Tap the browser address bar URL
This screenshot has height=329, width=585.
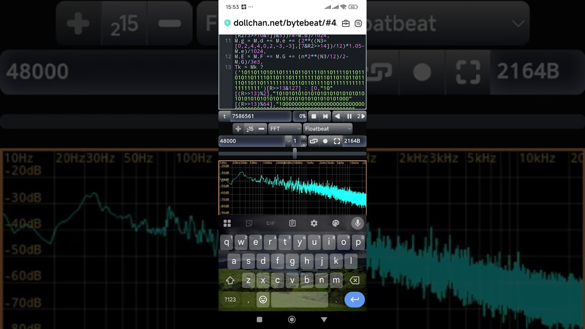tap(285, 23)
